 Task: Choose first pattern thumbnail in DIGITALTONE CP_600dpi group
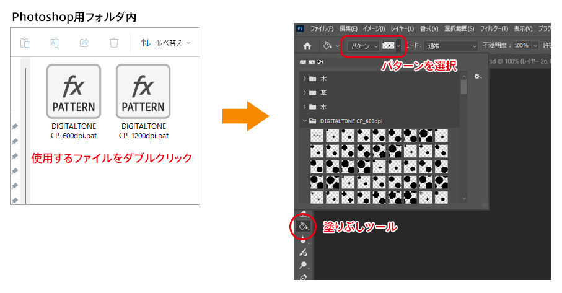[x=317, y=136]
